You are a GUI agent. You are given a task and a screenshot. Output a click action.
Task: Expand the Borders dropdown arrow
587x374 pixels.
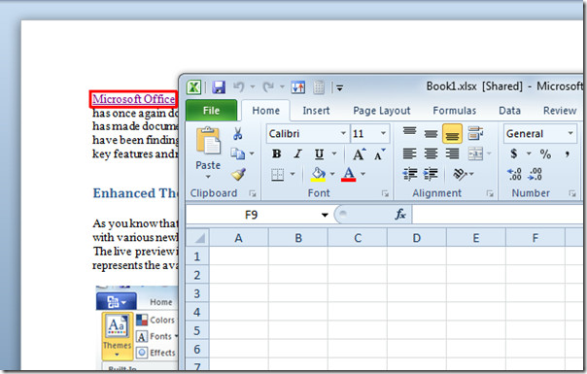pos(293,174)
